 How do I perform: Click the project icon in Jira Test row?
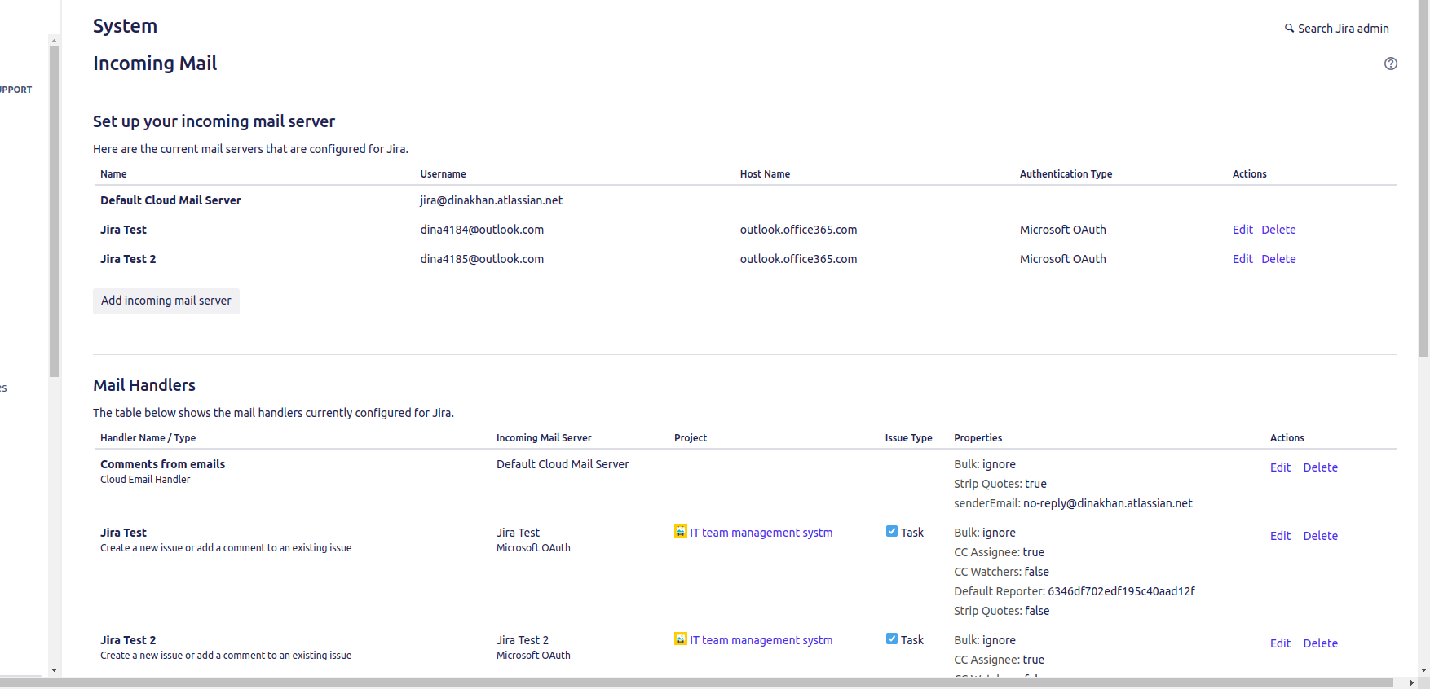click(681, 531)
